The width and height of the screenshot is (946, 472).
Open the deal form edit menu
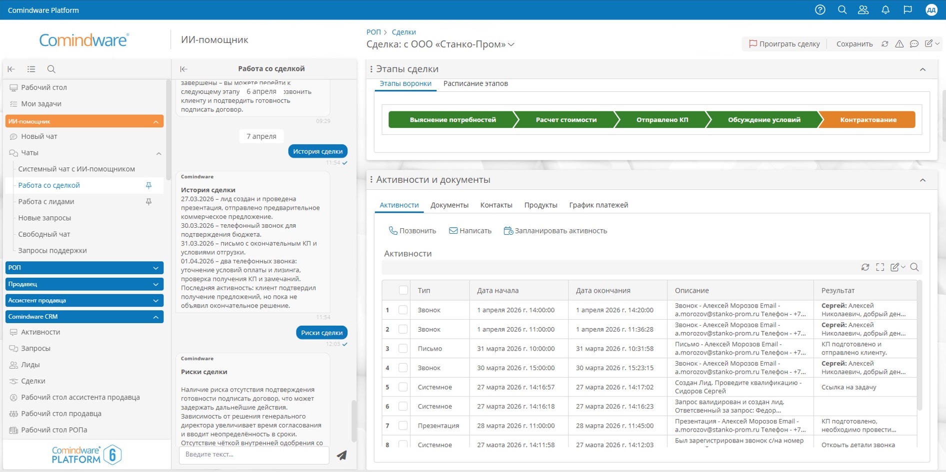click(931, 44)
